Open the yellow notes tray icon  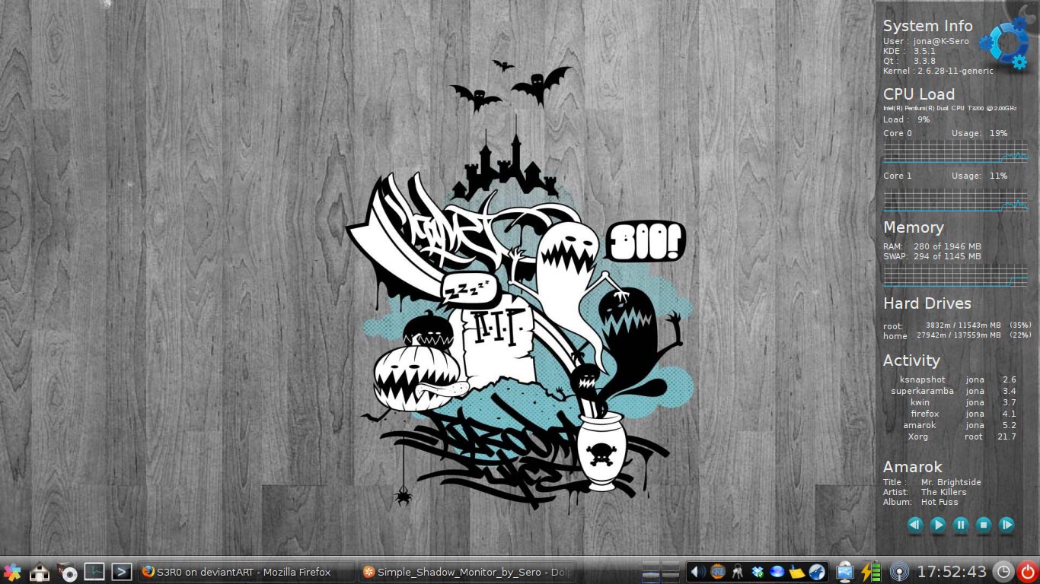tap(797, 572)
